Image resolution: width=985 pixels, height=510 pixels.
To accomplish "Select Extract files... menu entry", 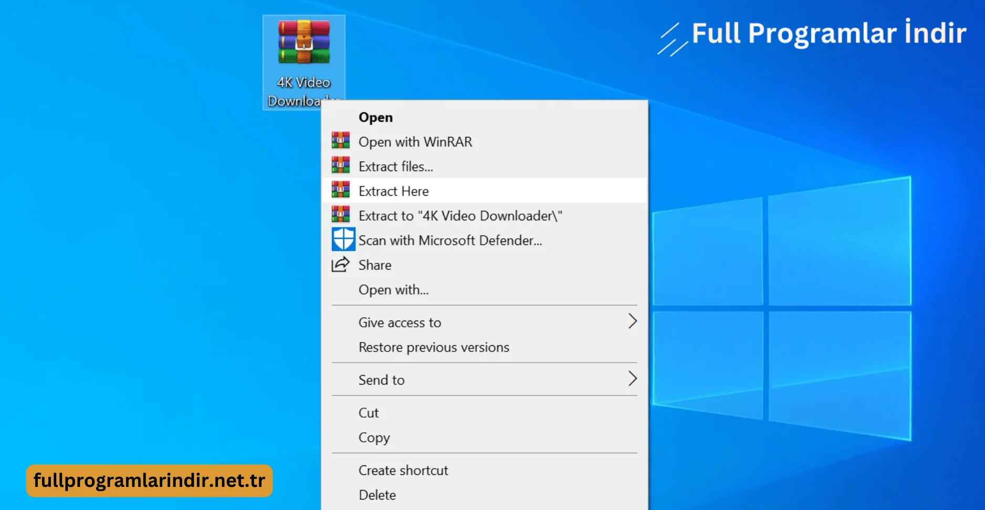I will pos(485,166).
